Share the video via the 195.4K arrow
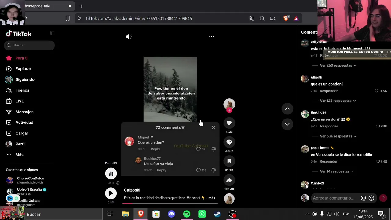The width and height of the screenshot is (391, 220). (x=229, y=180)
